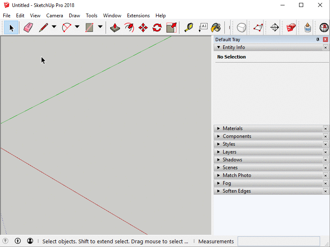This screenshot has width=330, height=247.
Task: Open the Camera menu
Action: [54, 16]
